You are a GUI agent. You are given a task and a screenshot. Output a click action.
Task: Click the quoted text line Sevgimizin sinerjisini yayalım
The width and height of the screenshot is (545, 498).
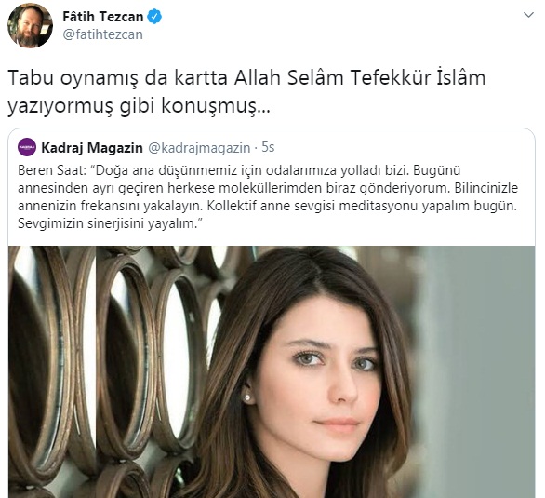[x=108, y=223]
